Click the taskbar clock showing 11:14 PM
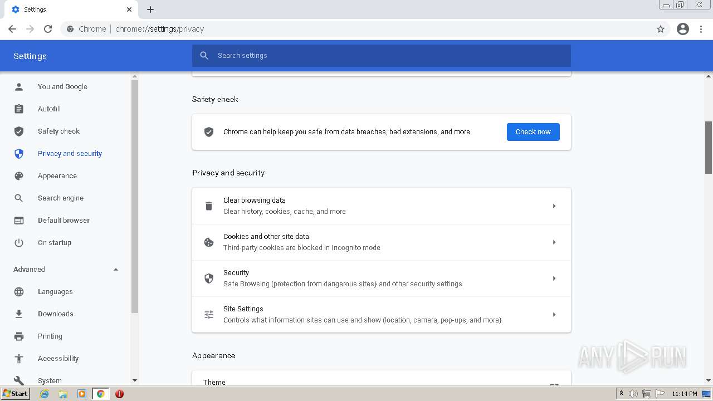 [685, 394]
